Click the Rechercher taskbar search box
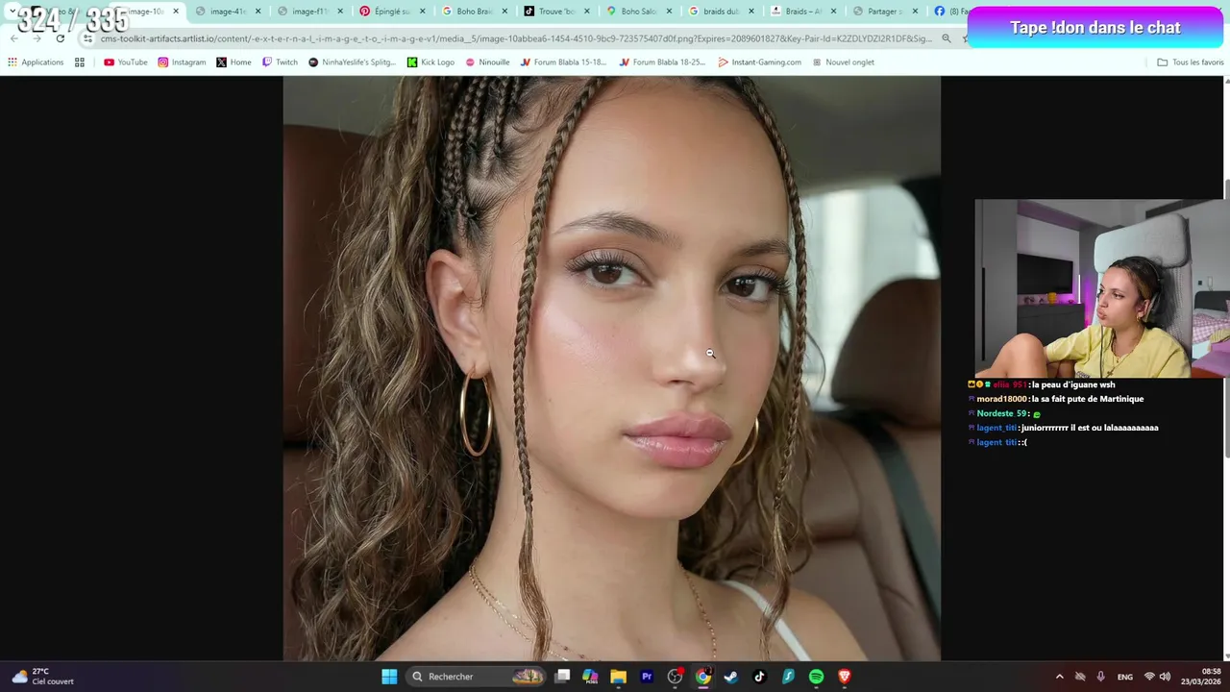Screen dimensions: 1230x692 coord(477,677)
